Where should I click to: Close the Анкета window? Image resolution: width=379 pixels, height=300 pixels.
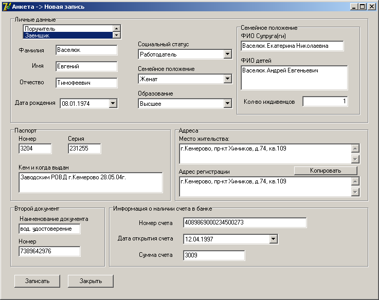point(372,7)
